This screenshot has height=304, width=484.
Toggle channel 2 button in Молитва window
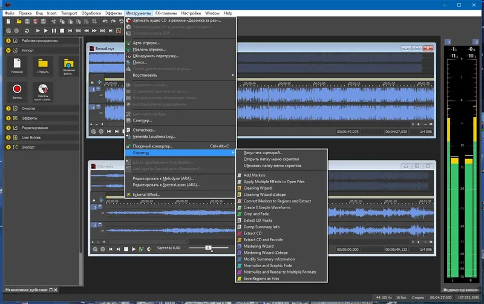click(x=93, y=225)
